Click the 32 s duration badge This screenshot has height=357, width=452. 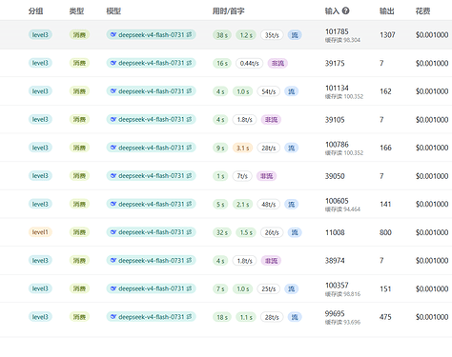pyautogui.click(x=222, y=232)
